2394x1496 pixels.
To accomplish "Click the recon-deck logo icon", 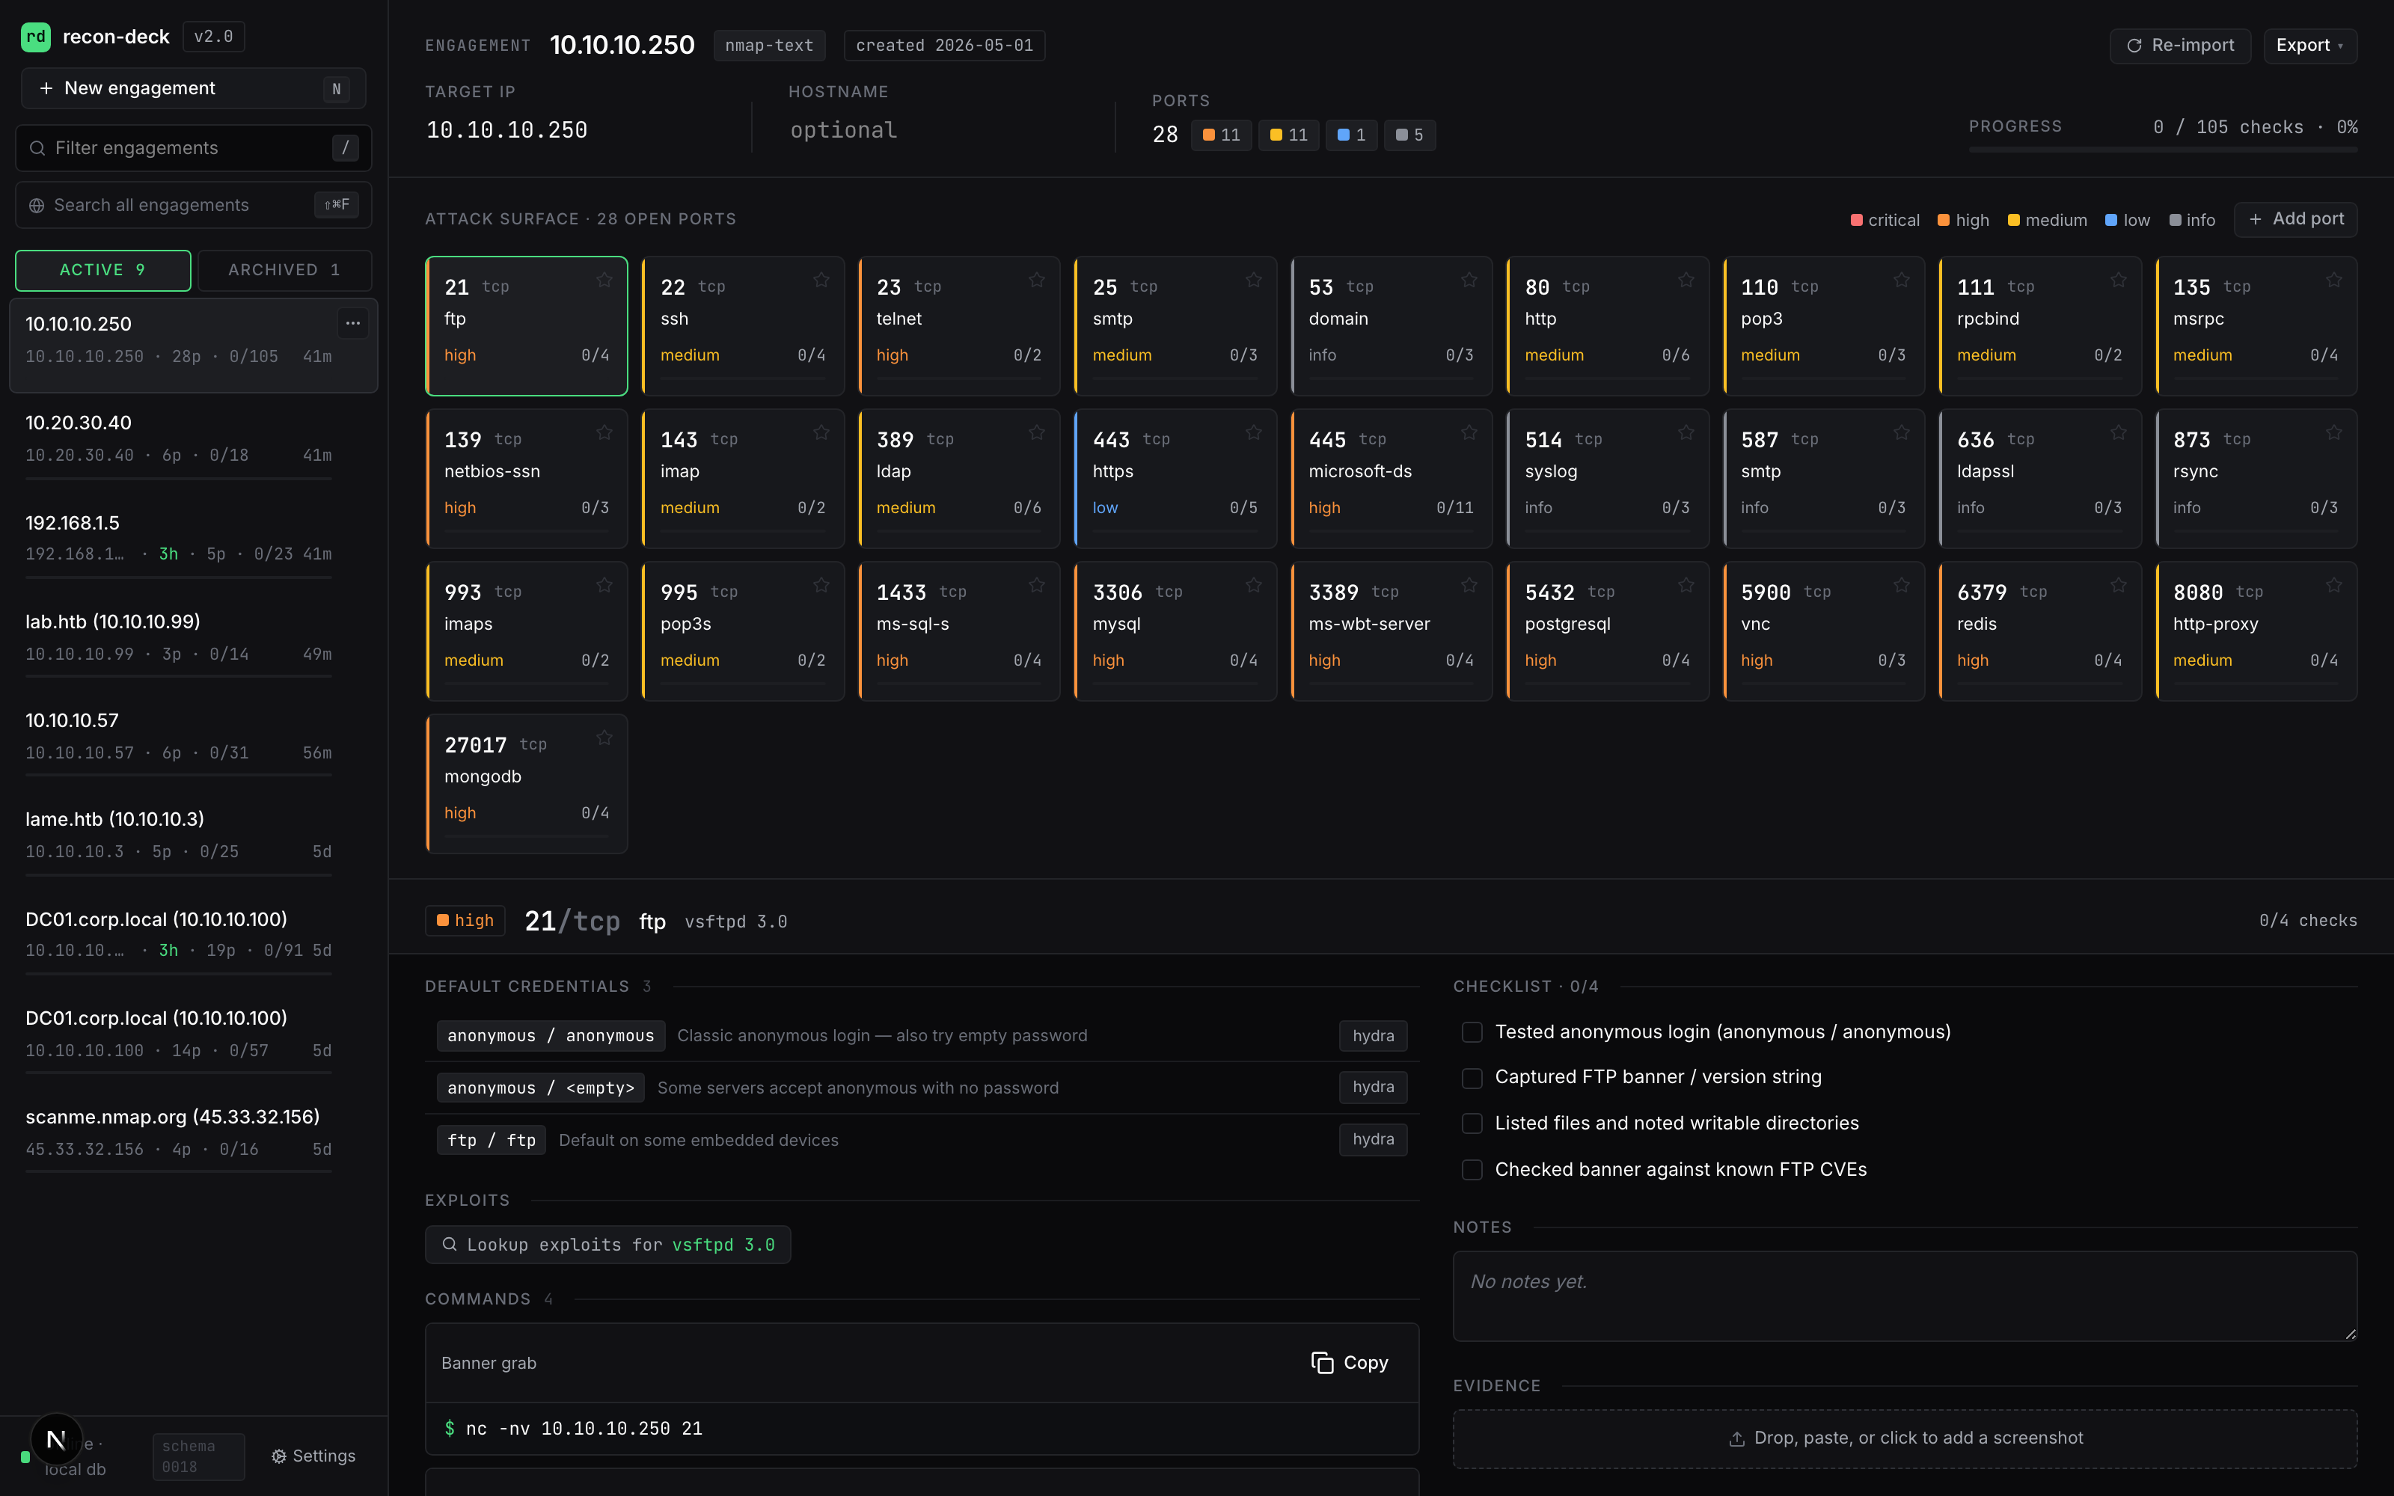I will pyautogui.click(x=36, y=37).
